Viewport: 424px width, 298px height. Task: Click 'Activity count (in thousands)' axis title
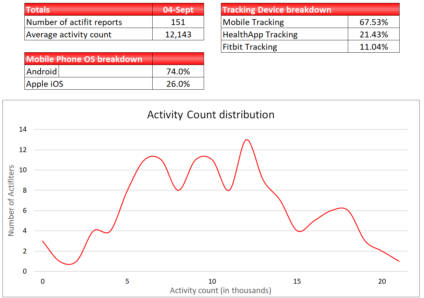click(x=221, y=290)
